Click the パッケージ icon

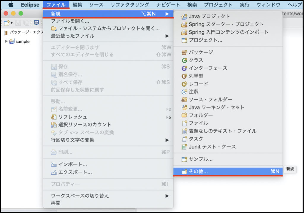(184, 52)
